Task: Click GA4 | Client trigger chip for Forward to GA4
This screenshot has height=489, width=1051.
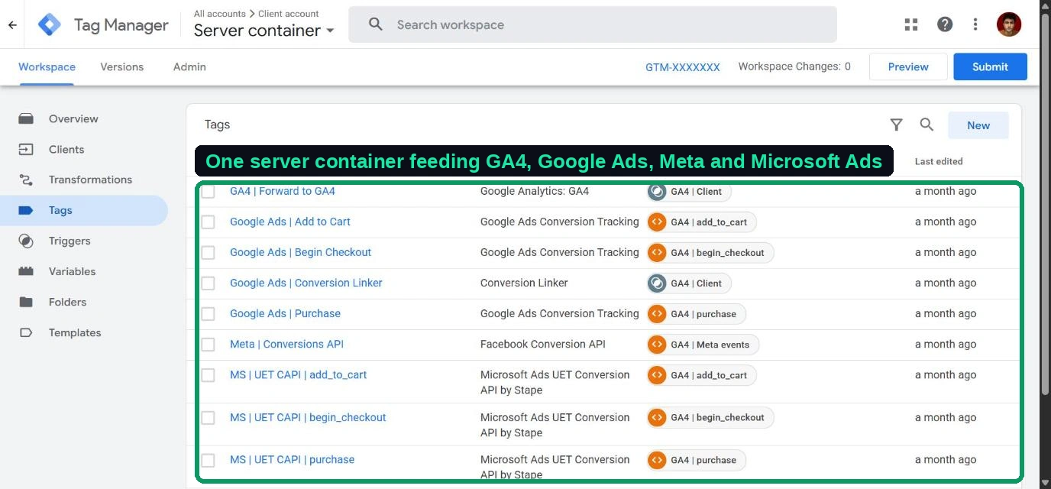Action: [689, 192]
